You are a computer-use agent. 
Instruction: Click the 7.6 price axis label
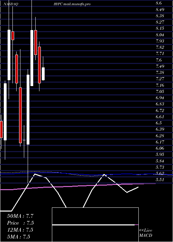coord(159,60)
